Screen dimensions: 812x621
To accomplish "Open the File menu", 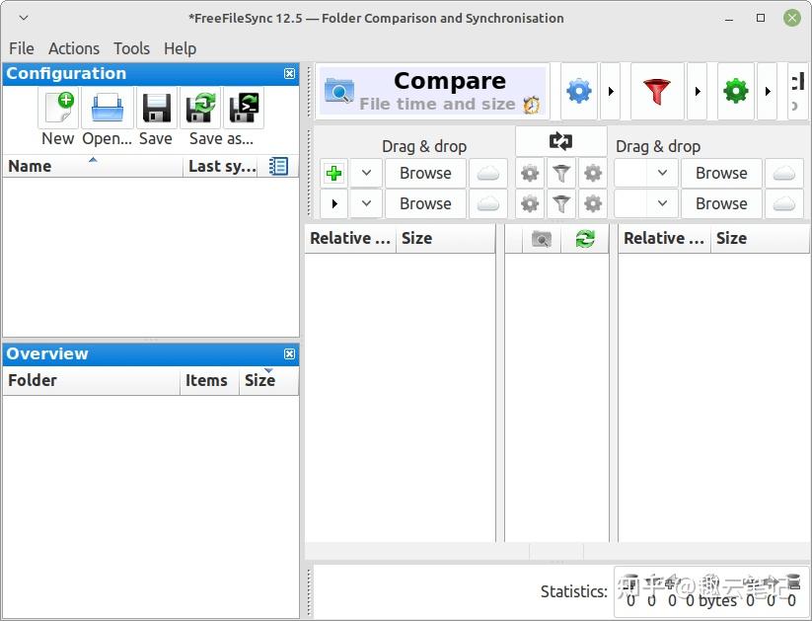I will click(x=22, y=48).
